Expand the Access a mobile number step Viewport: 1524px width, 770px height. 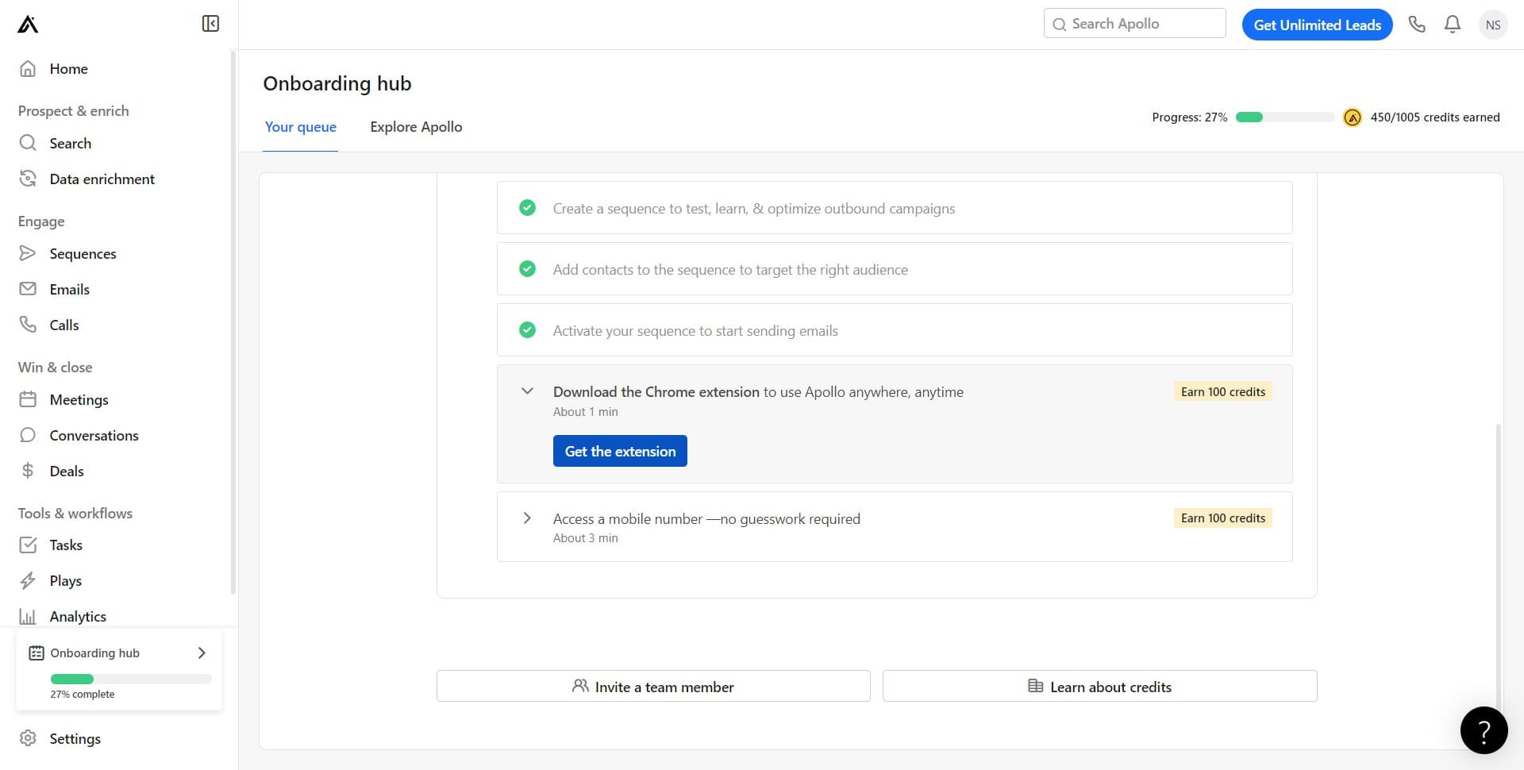527,518
